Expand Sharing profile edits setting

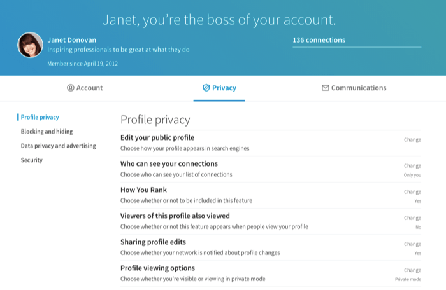tap(159, 242)
